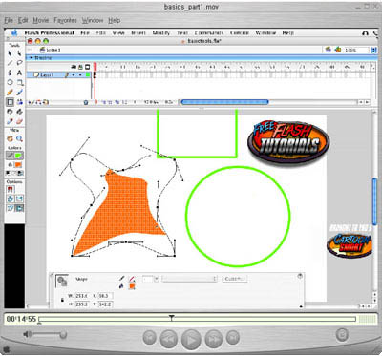The image size is (382, 356).
Task: Select the Lasso tool
Action: pyautogui.click(x=19, y=63)
